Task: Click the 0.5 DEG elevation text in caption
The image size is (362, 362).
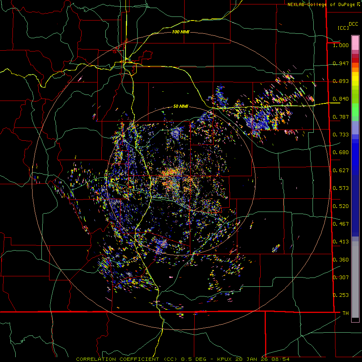Action: tap(193, 359)
